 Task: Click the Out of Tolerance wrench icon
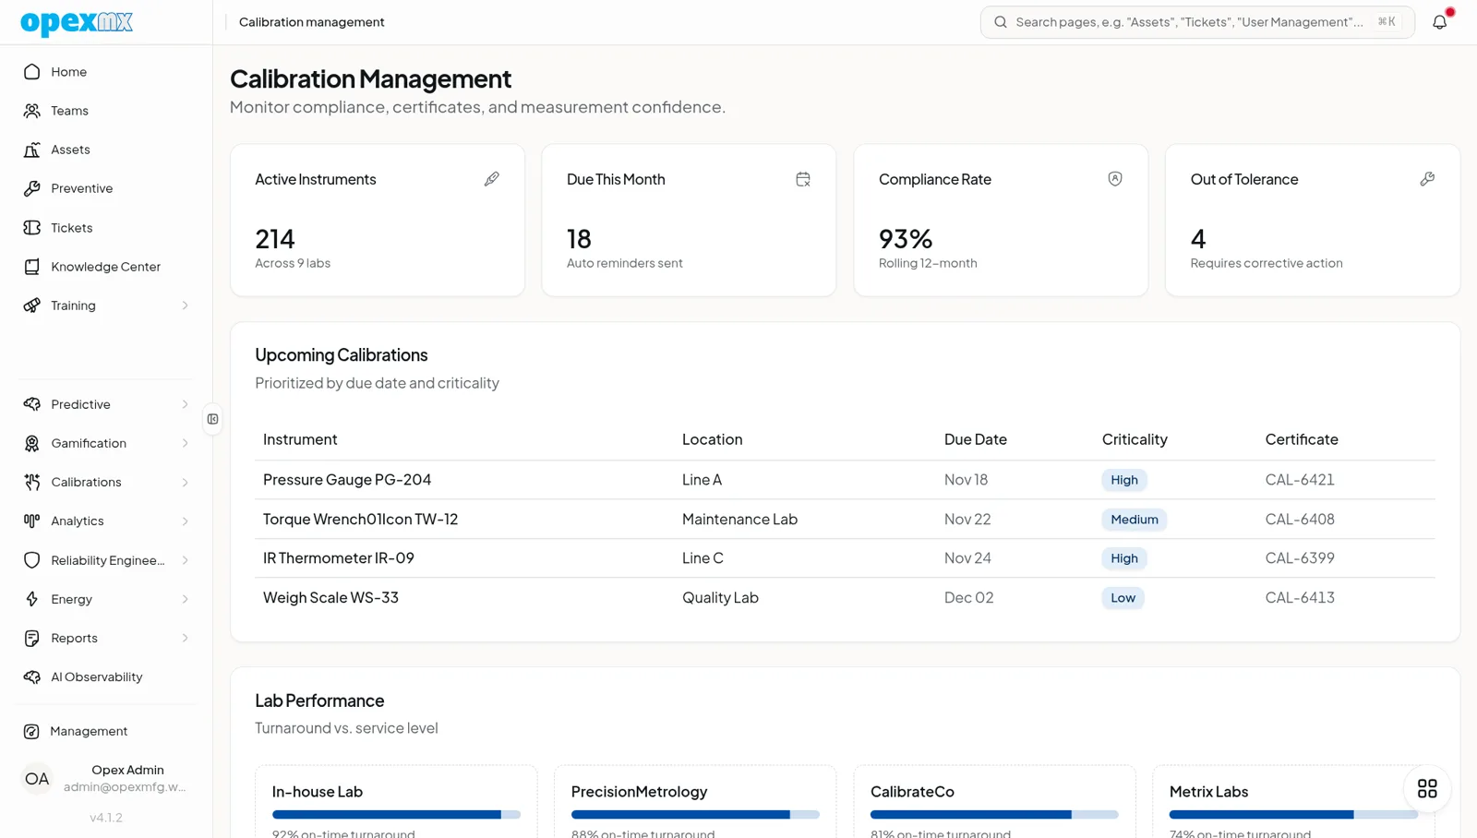[x=1427, y=179]
